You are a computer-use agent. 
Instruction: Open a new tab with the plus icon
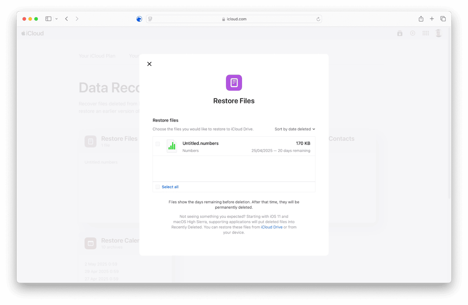432,19
